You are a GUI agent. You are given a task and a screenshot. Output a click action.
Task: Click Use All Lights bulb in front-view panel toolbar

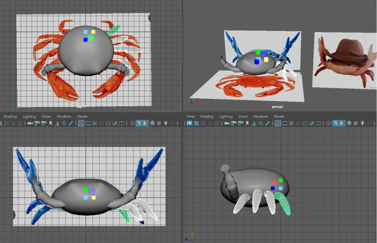point(166,123)
